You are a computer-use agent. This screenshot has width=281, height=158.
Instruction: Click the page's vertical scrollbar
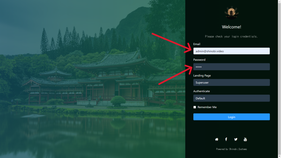(x=279, y=79)
